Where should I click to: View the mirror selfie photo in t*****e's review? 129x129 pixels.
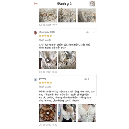coord(67,113)
